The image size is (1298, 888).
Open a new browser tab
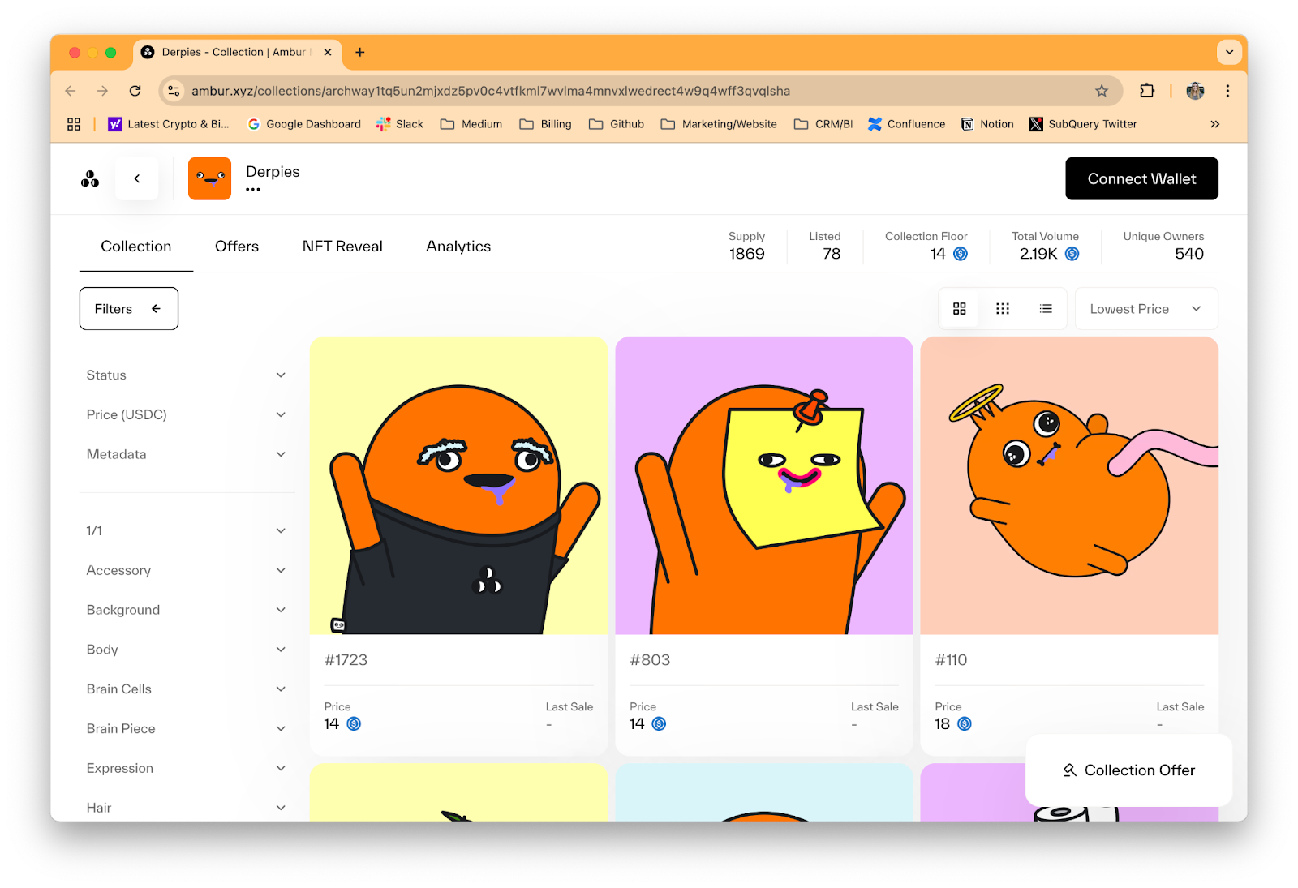click(360, 52)
